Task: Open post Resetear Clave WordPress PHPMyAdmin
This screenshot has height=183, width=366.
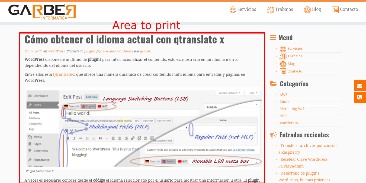Action: pyautogui.click(x=303, y=163)
